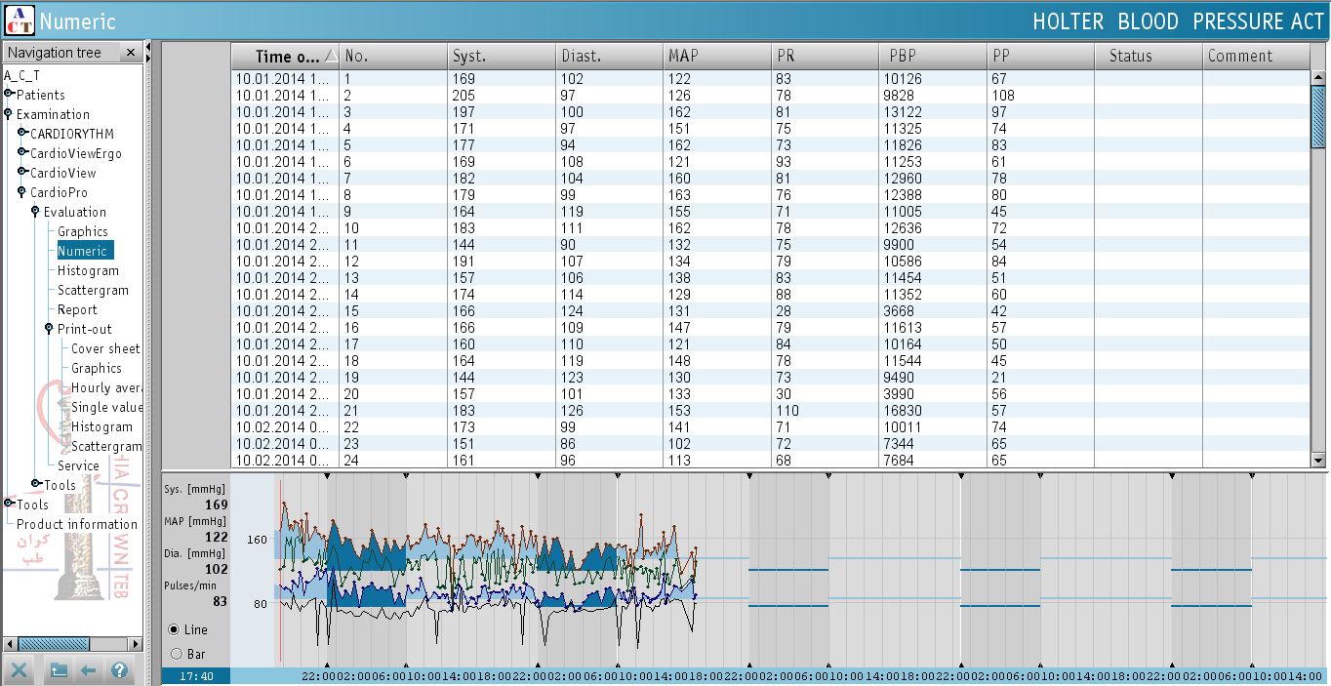Expand the CARDIORYTHM tree node
Screen dimensions: 1331x686
click(x=22, y=134)
